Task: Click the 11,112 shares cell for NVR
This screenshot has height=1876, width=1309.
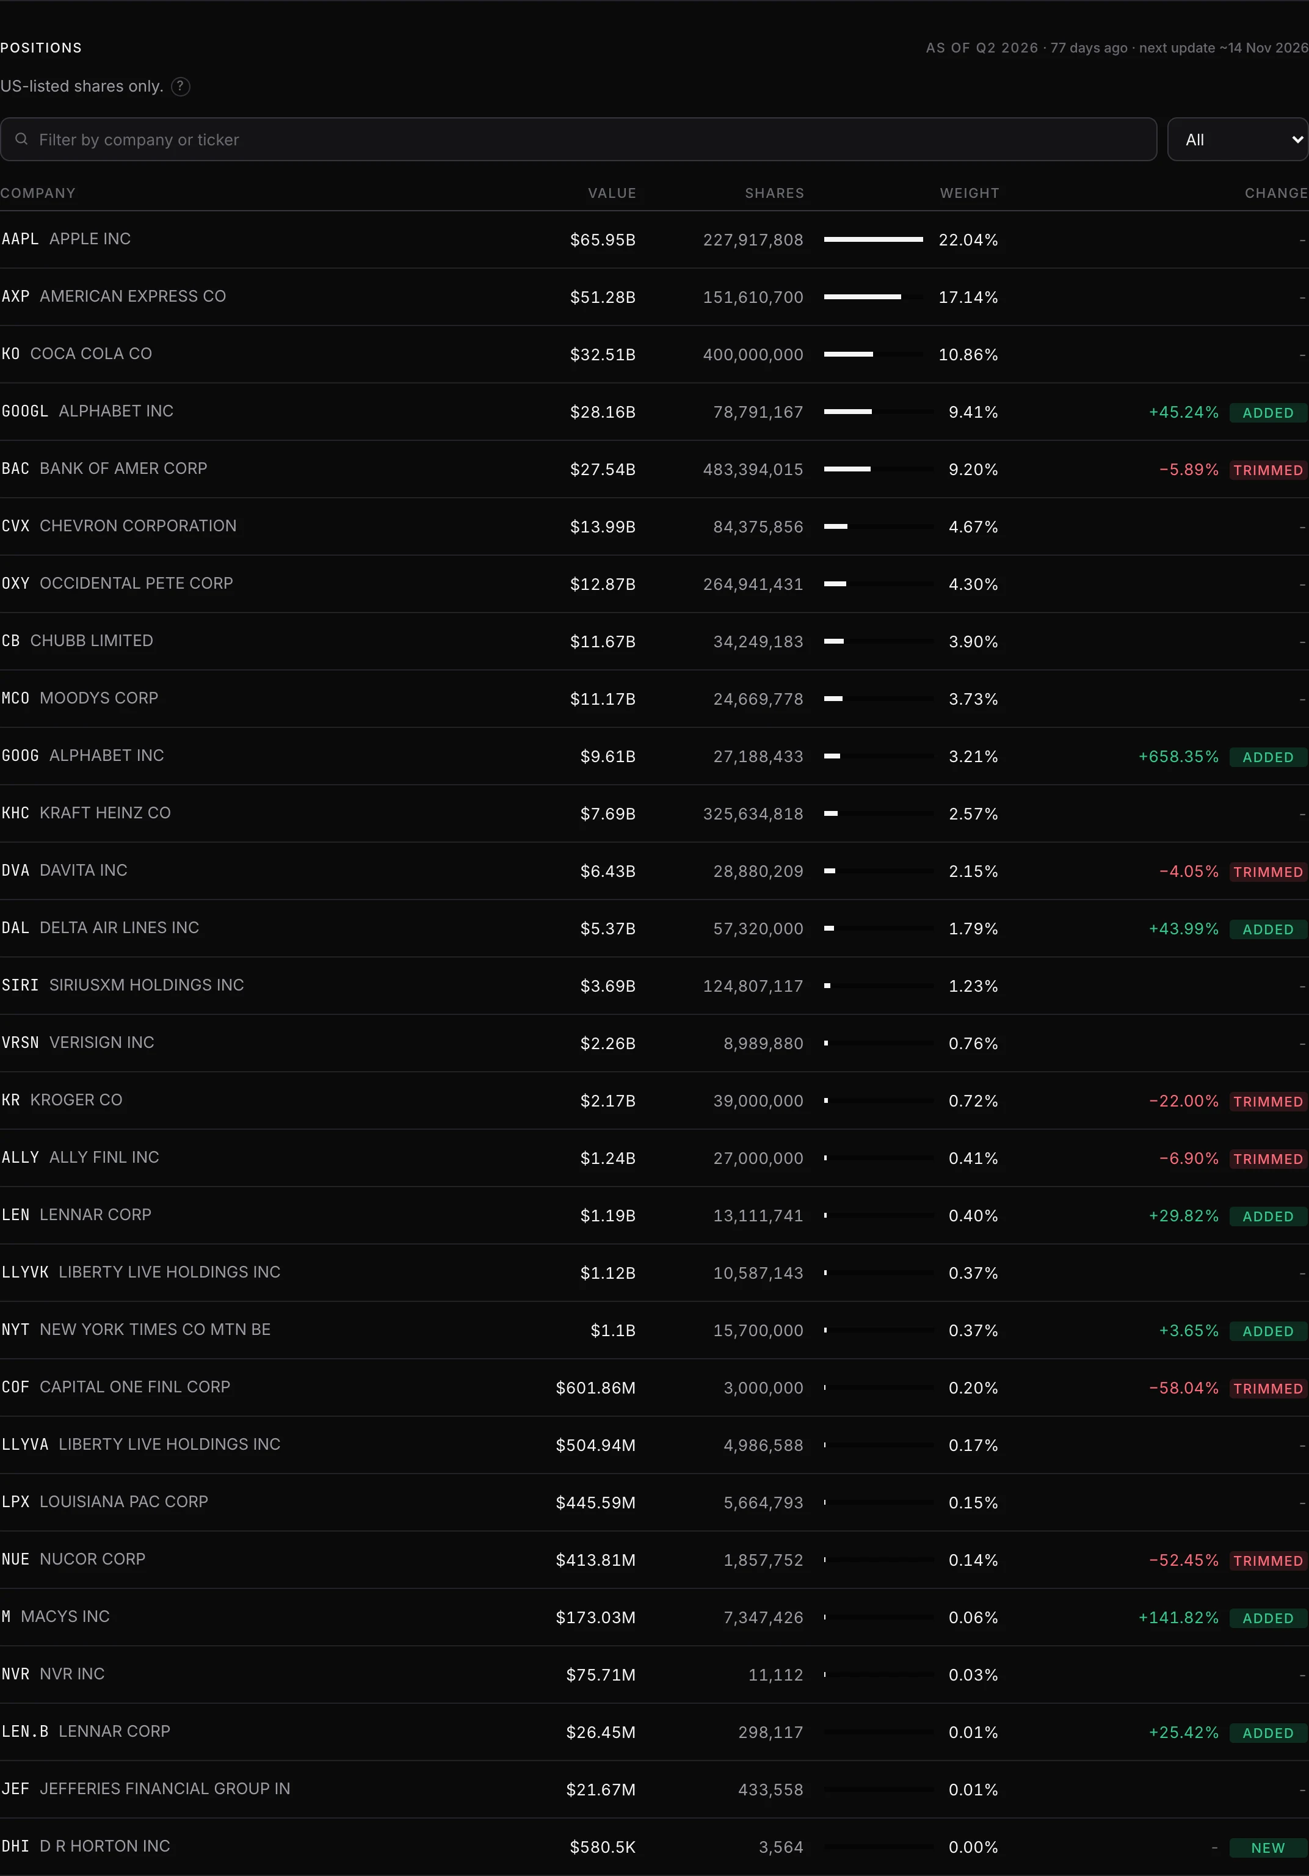Action: (x=775, y=1675)
